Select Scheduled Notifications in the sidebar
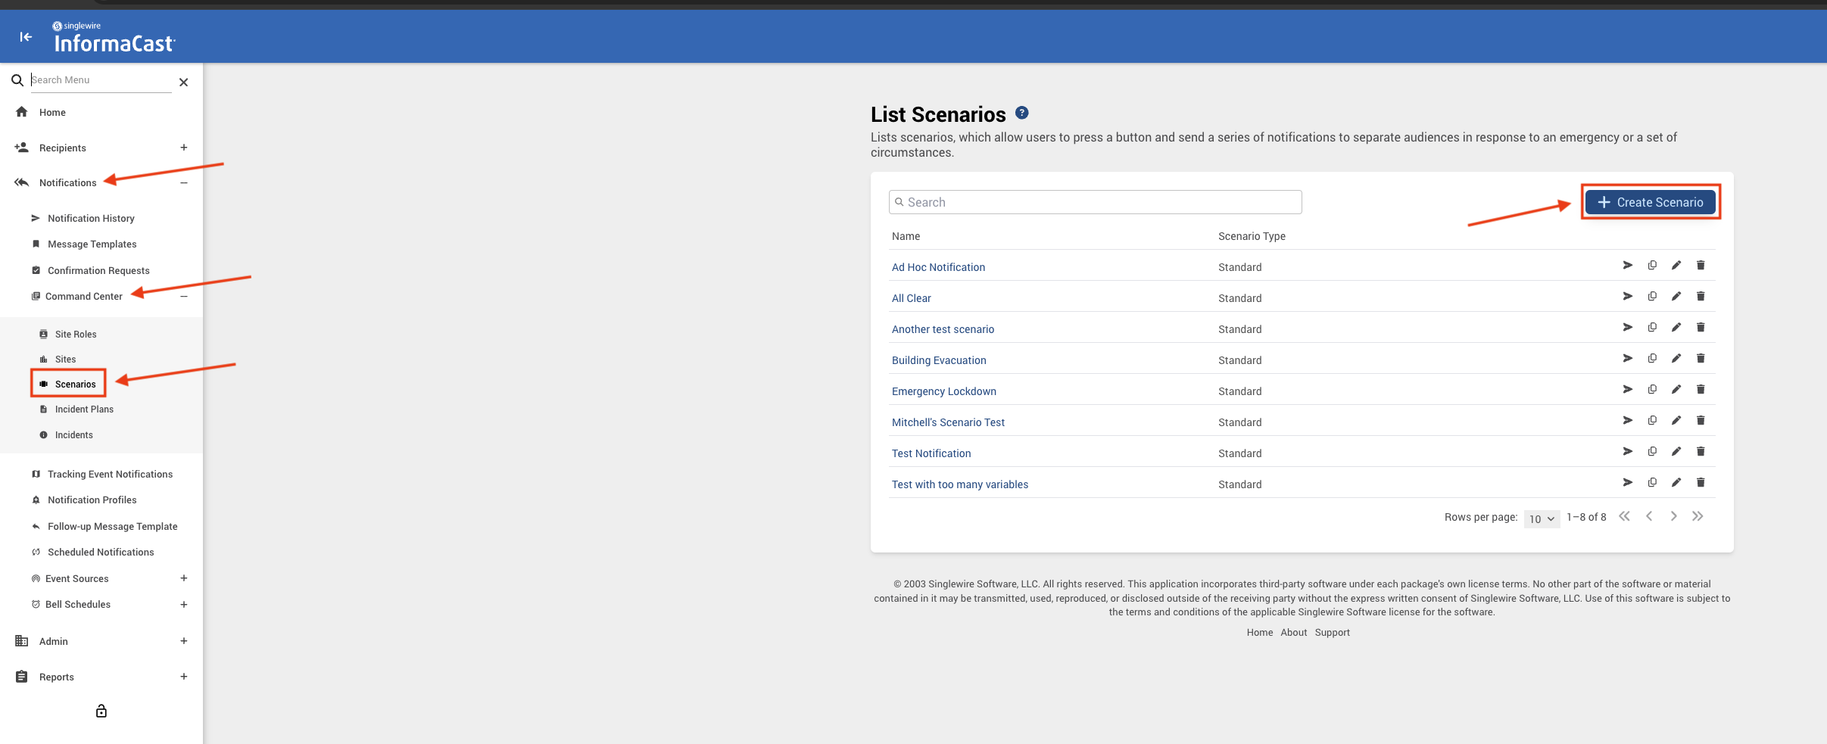The height and width of the screenshot is (744, 1827). point(101,553)
